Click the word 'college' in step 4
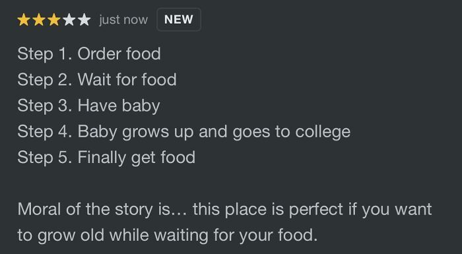The image size is (462, 254). tap(323, 131)
